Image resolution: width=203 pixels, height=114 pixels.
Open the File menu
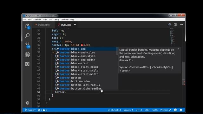tap(25, 20)
